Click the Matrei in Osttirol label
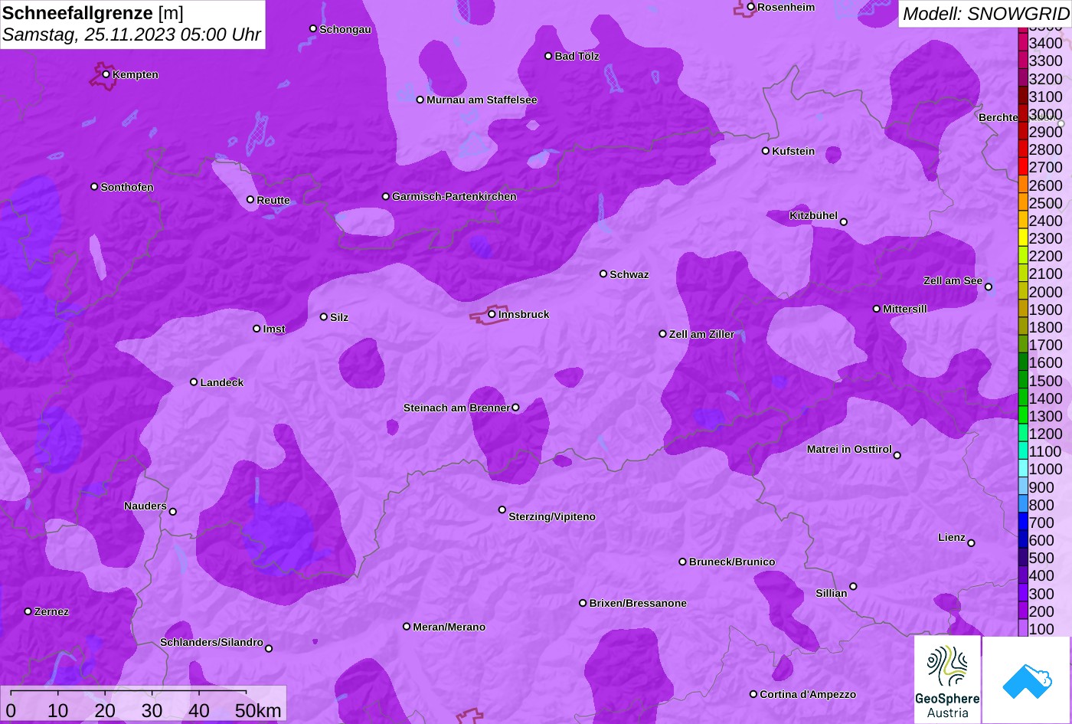 [x=849, y=449]
